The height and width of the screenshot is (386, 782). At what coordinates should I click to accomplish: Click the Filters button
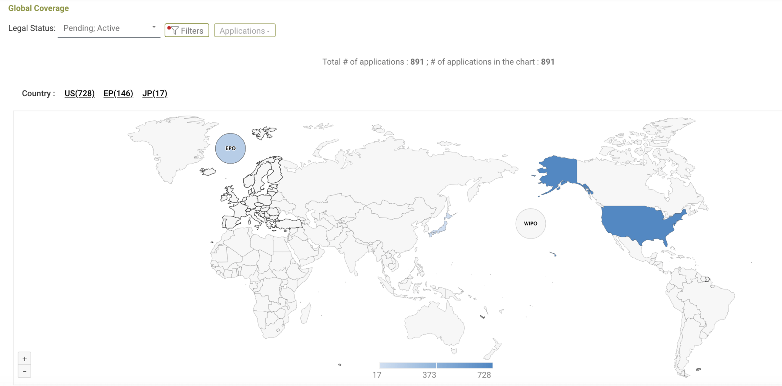[187, 31]
